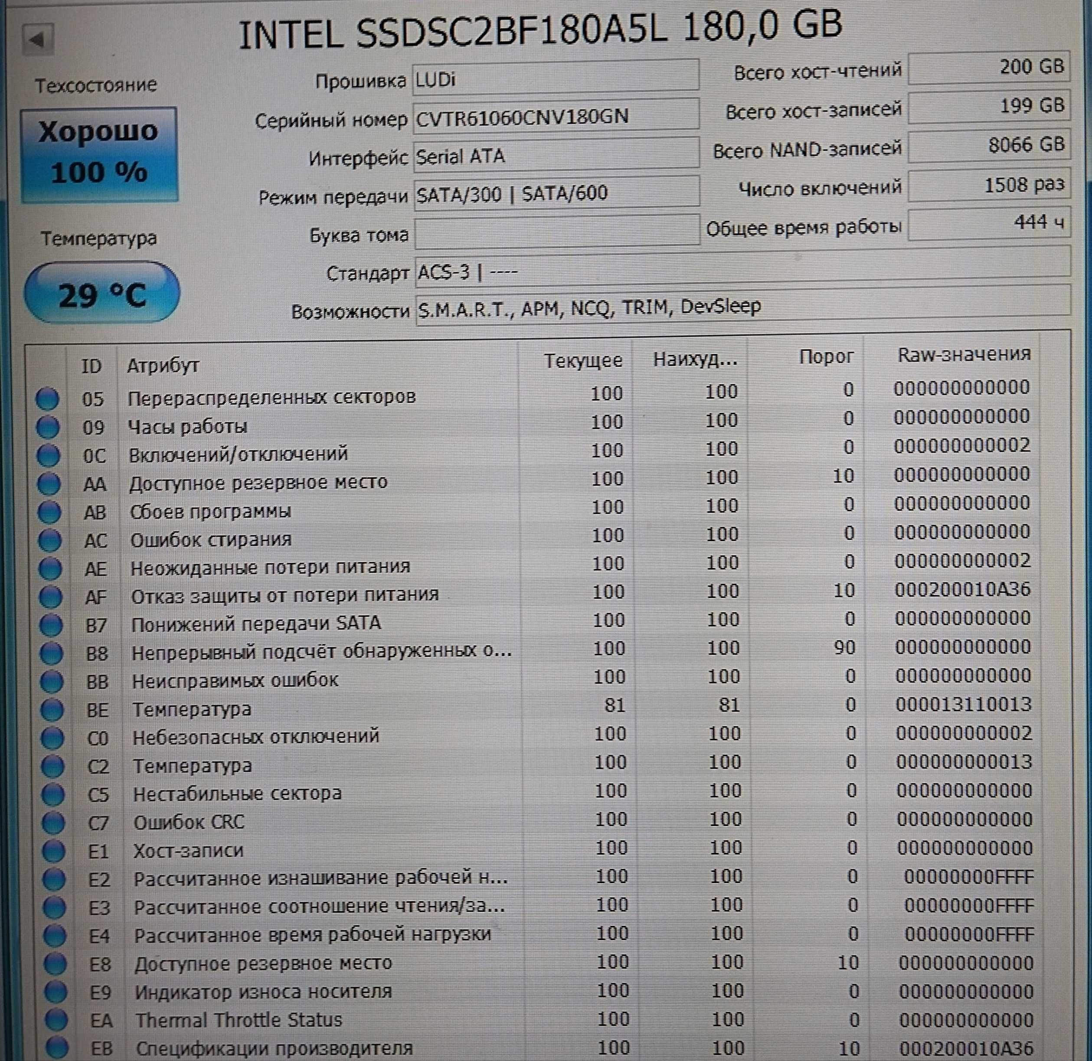Select the Thermal Throttle Status attribute text

pos(239,1020)
